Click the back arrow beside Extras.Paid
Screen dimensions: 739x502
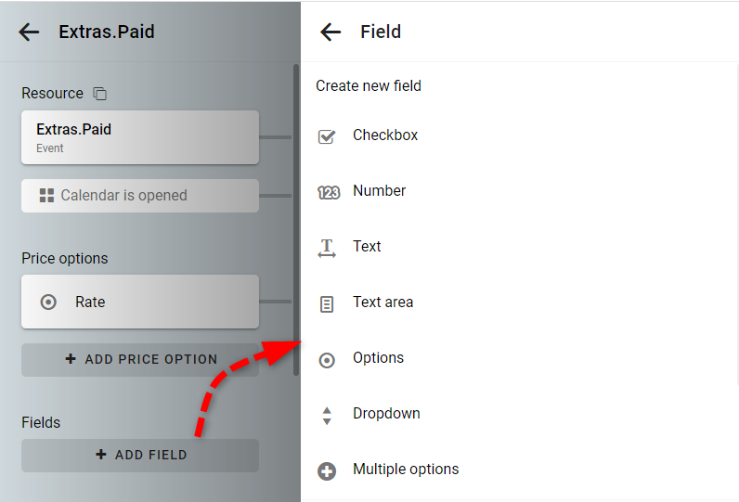[29, 32]
